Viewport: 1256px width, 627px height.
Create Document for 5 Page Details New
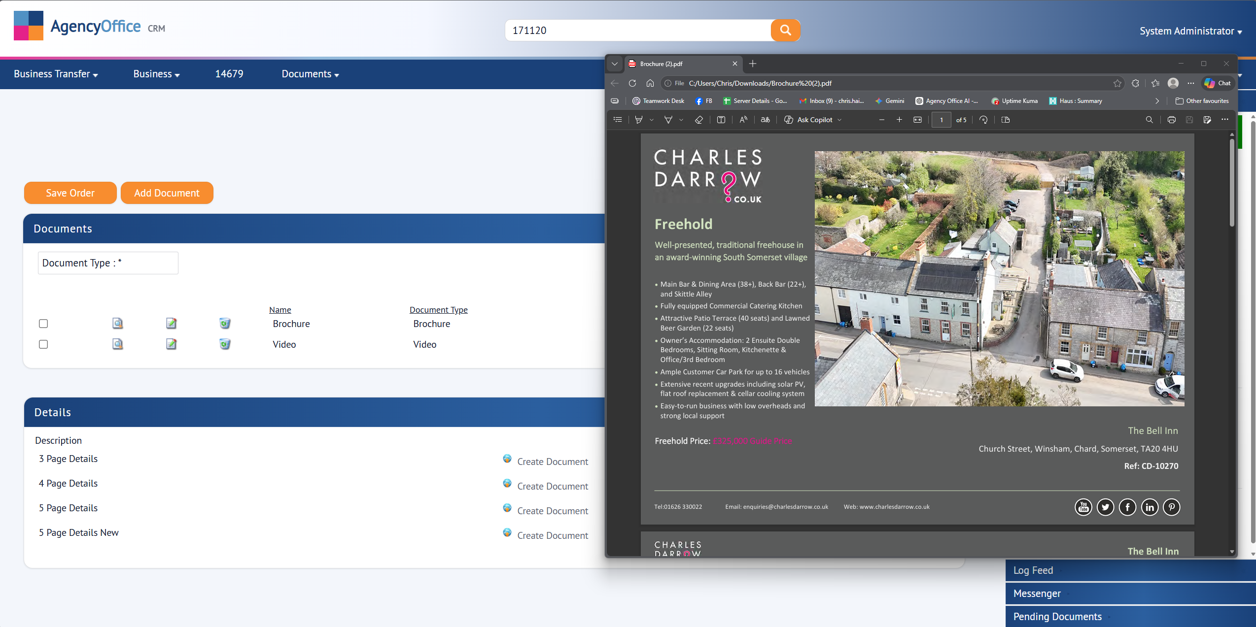[x=552, y=535]
